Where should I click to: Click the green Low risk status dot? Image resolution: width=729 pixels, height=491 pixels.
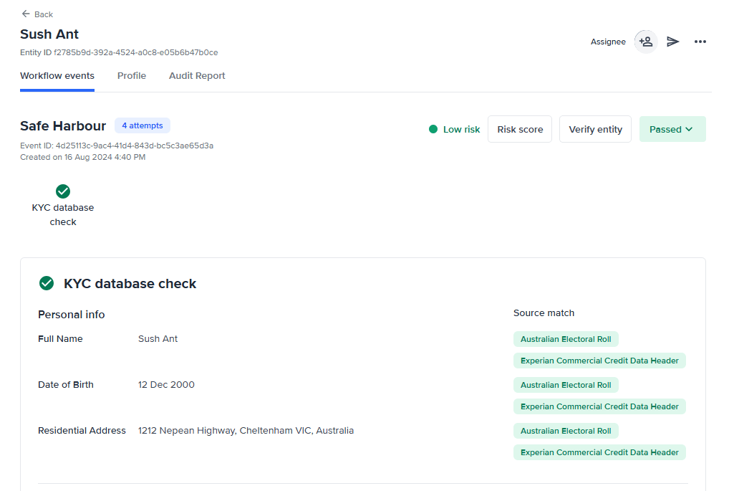(x=433, y=129)
